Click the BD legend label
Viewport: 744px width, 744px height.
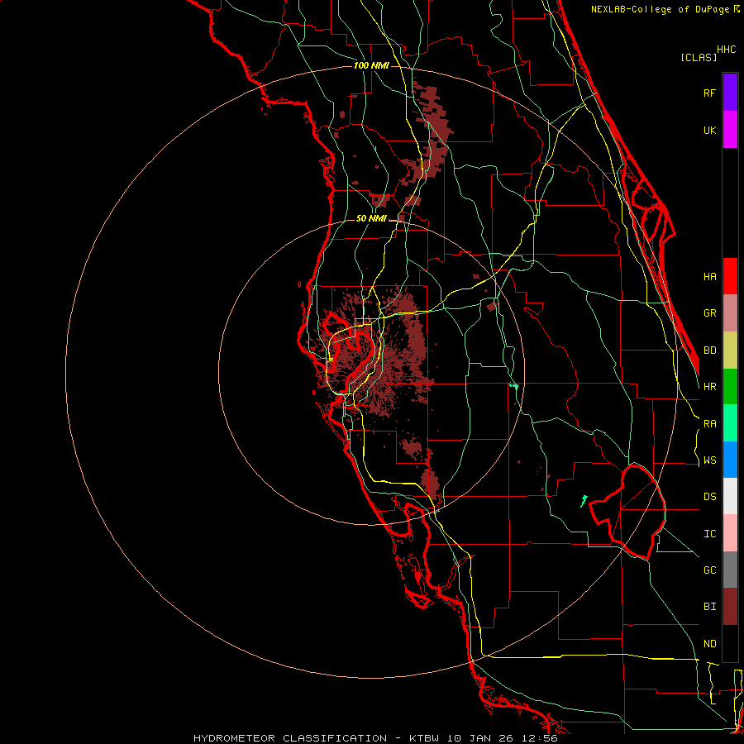[x=709, y=351]
